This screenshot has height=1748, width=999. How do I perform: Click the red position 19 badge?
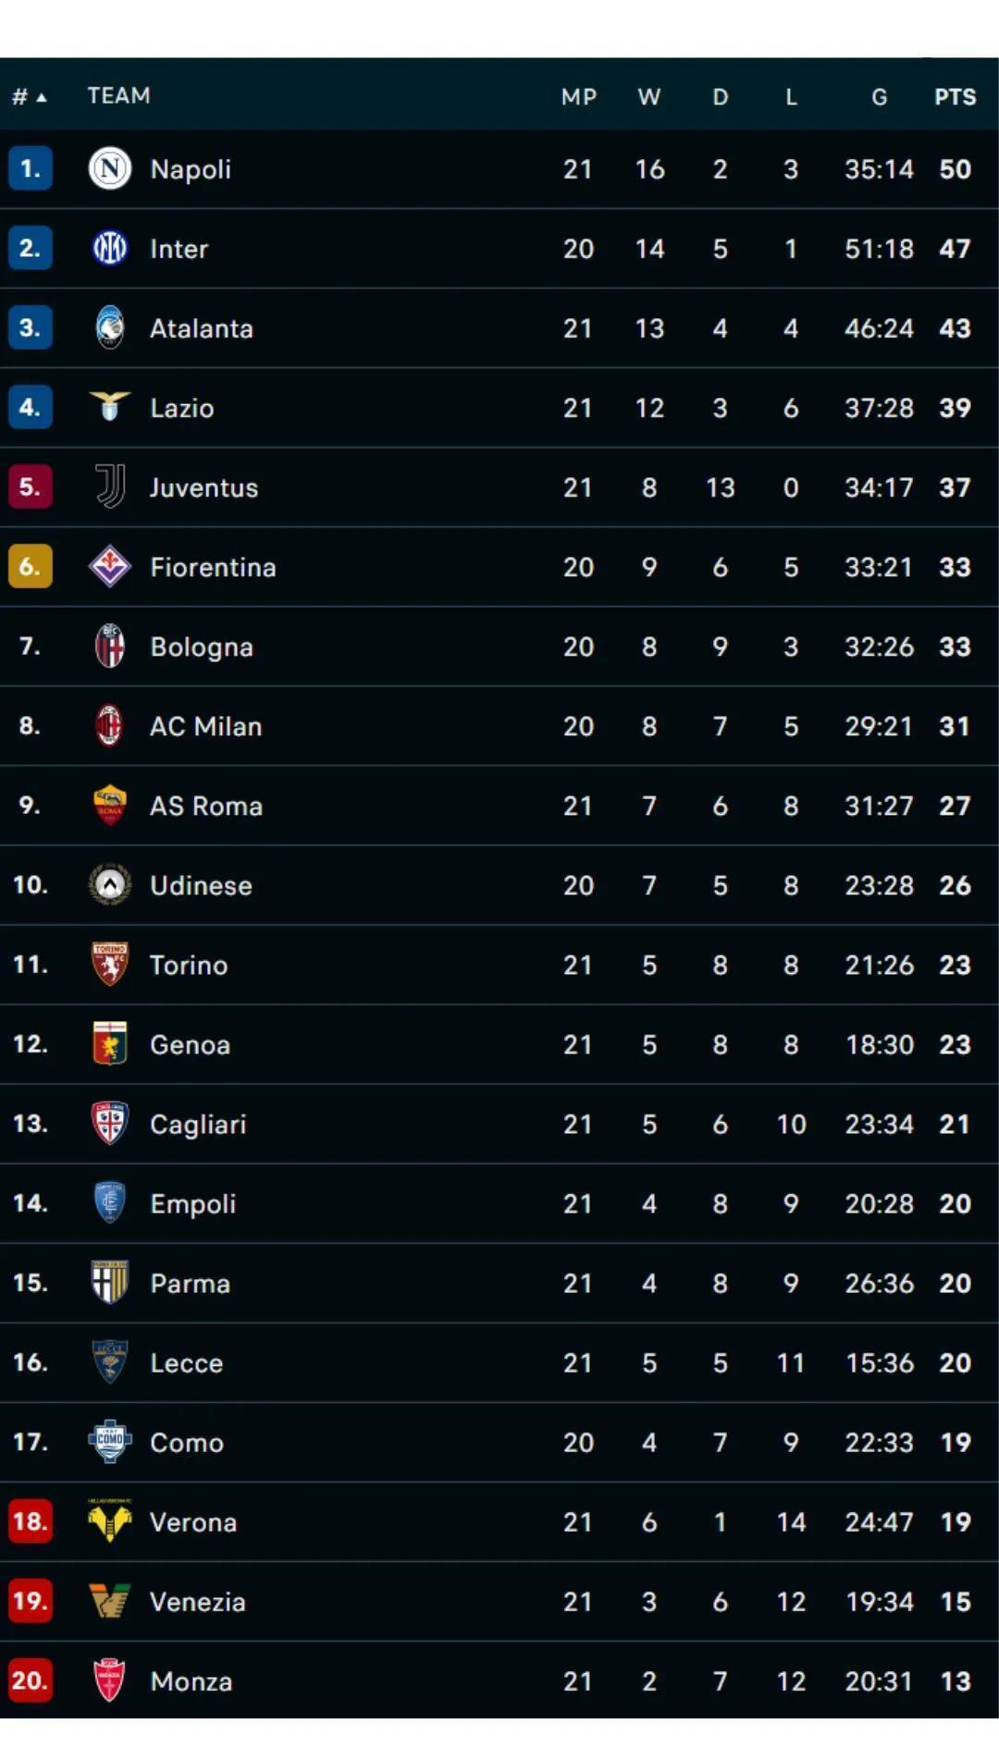pos(30,1601)
